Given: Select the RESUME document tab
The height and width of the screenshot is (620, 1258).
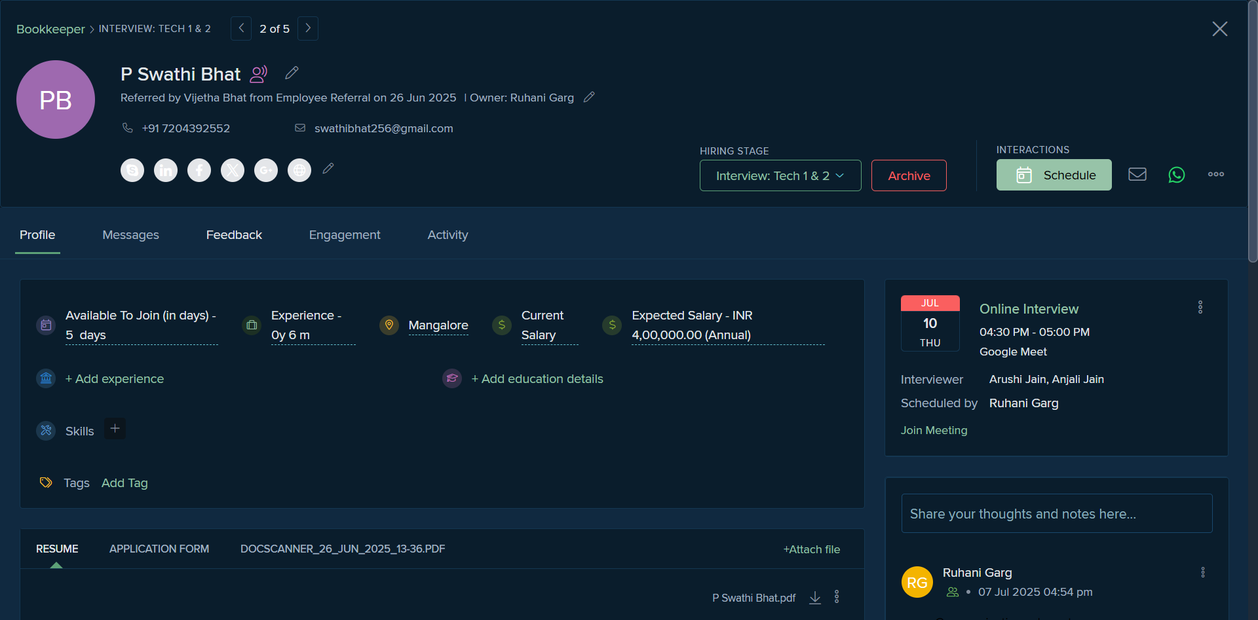Looking at the screenshot, I should 57,549.
